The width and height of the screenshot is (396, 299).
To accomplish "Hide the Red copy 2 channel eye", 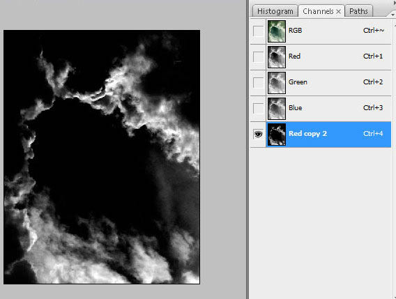I will point(258,134).
